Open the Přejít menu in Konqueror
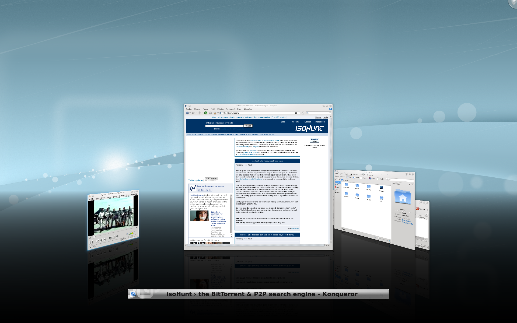 point(213,109)
